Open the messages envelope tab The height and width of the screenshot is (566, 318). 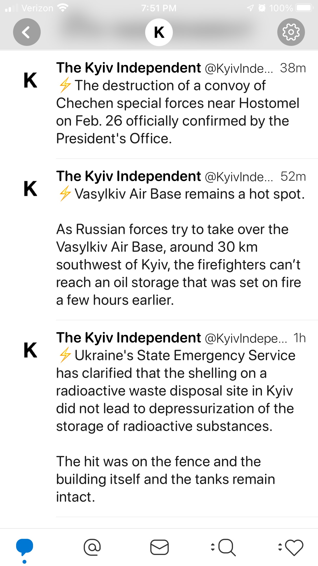pos(159,547)
